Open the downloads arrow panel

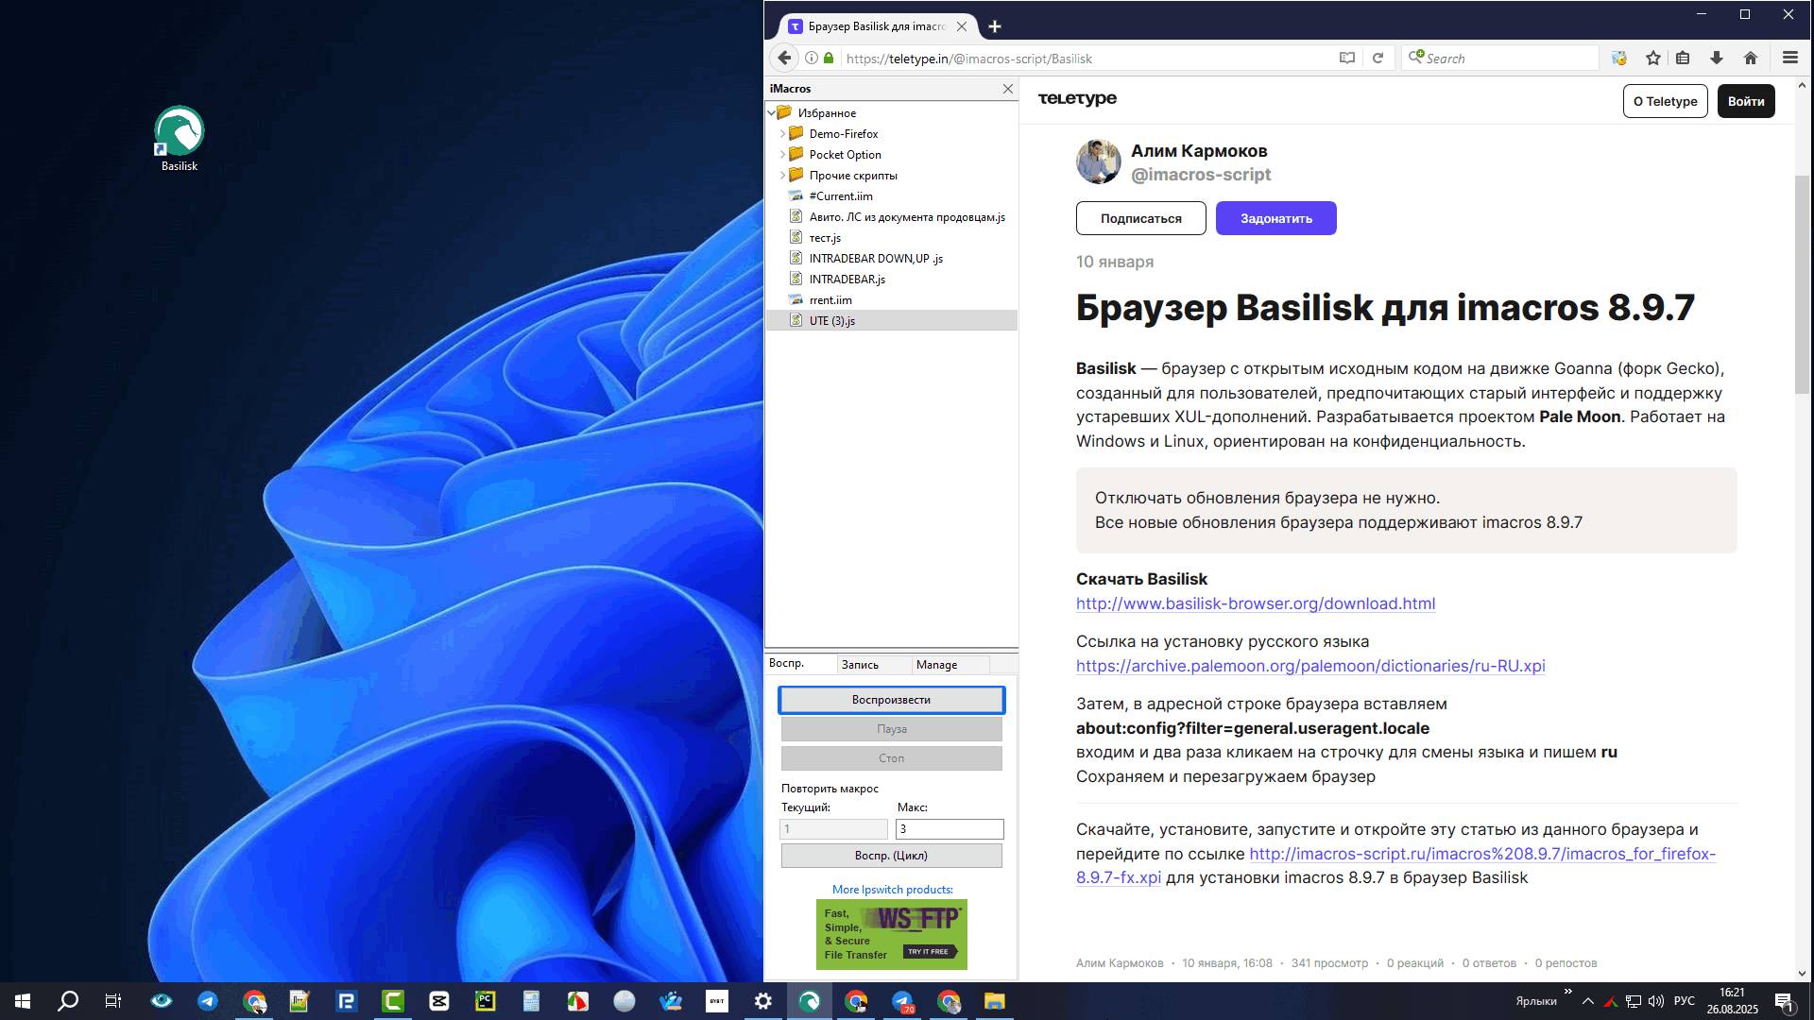click(1717, 59)
